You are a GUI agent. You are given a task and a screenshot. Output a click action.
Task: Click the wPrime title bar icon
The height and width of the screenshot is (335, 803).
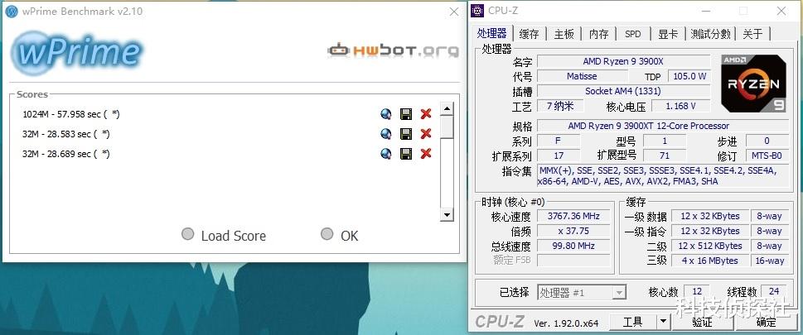[12, 12]
